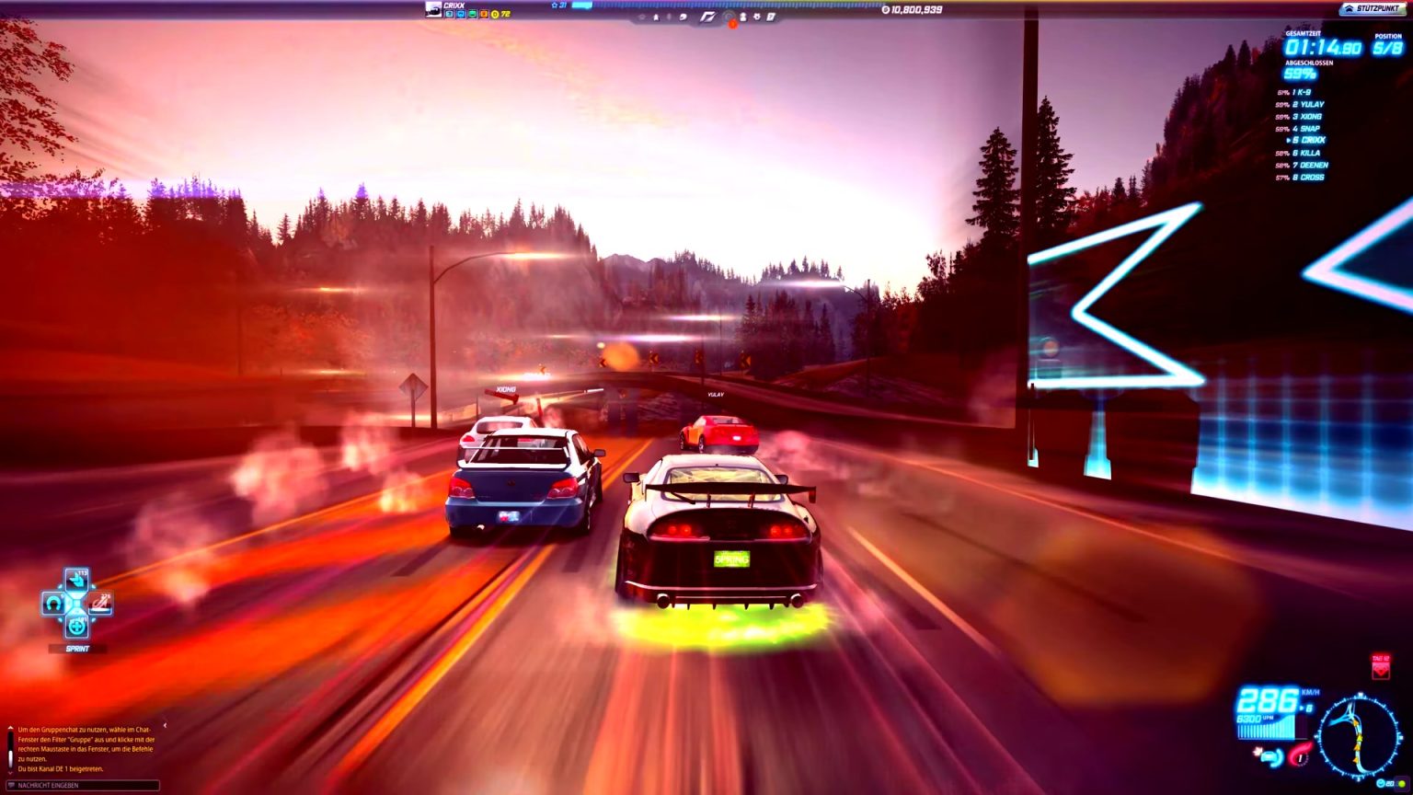Toggle the chat message filter icon
The height and width of the screenshot is (795, 1413).
tap(12, 783)
